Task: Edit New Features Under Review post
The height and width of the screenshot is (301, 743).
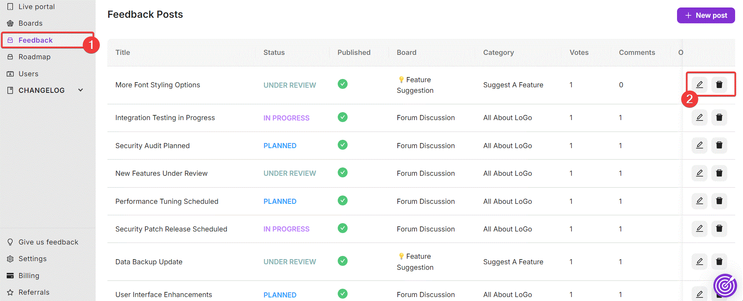Action: [699, 173]
